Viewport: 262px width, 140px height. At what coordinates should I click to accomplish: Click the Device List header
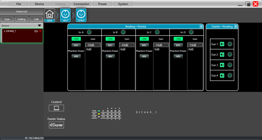22,12
